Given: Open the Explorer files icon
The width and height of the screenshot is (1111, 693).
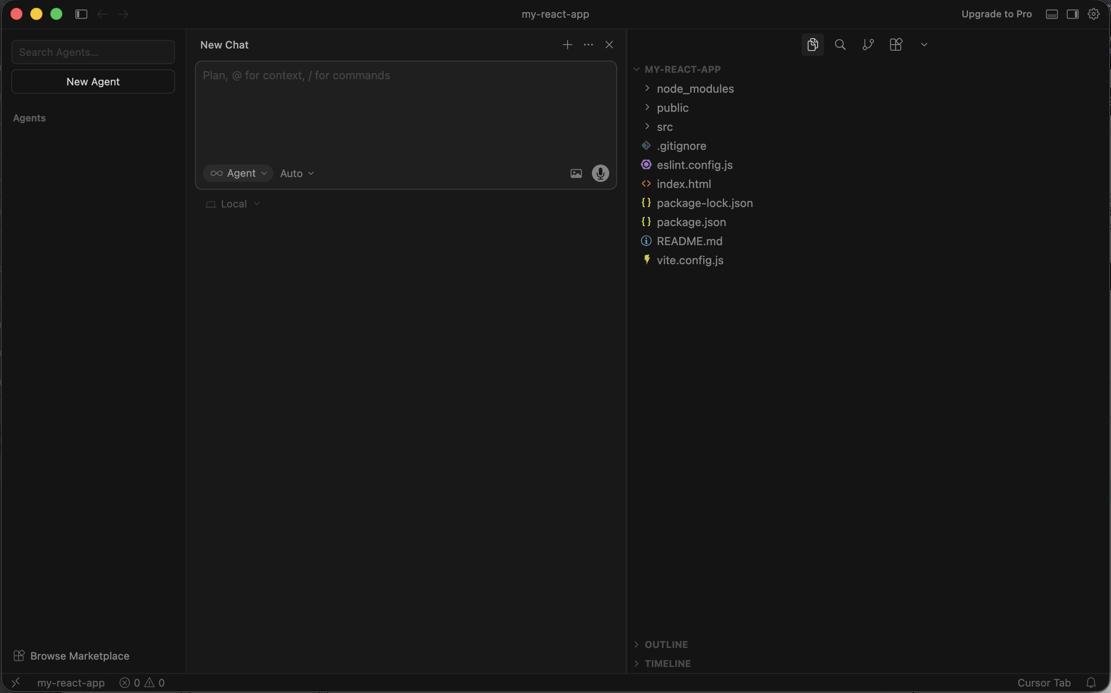Looking at the screenshot, I should pyautogui.click(x=812, y=45).
